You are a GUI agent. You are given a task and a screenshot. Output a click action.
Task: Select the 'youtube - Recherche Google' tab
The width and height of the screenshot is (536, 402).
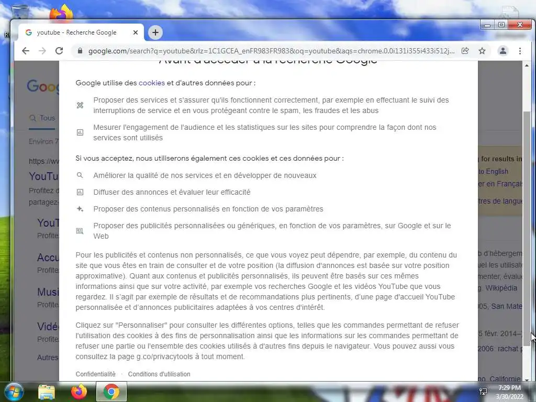click(x=81, y=32)
